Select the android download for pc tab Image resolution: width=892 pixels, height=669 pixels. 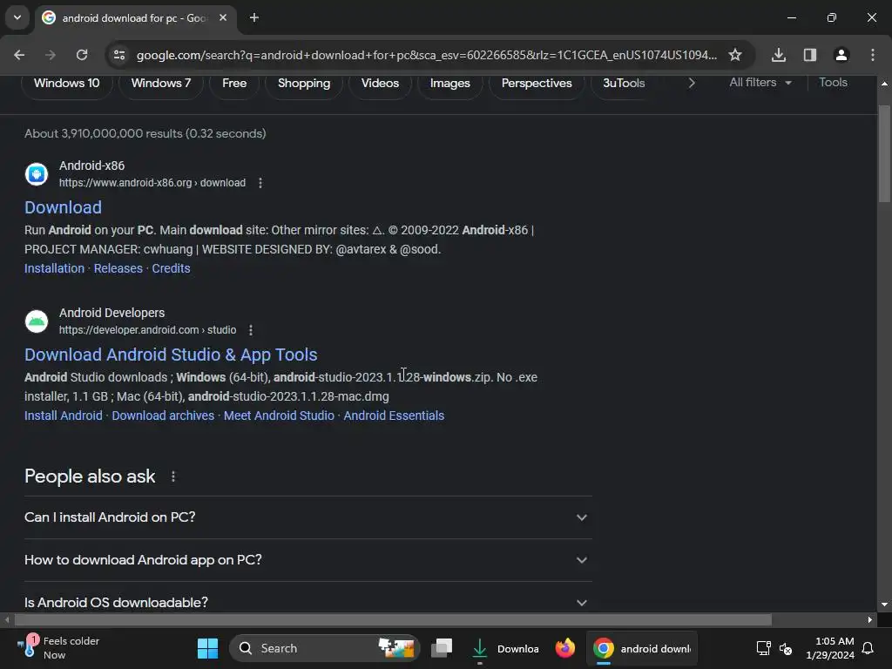point(135,17)
